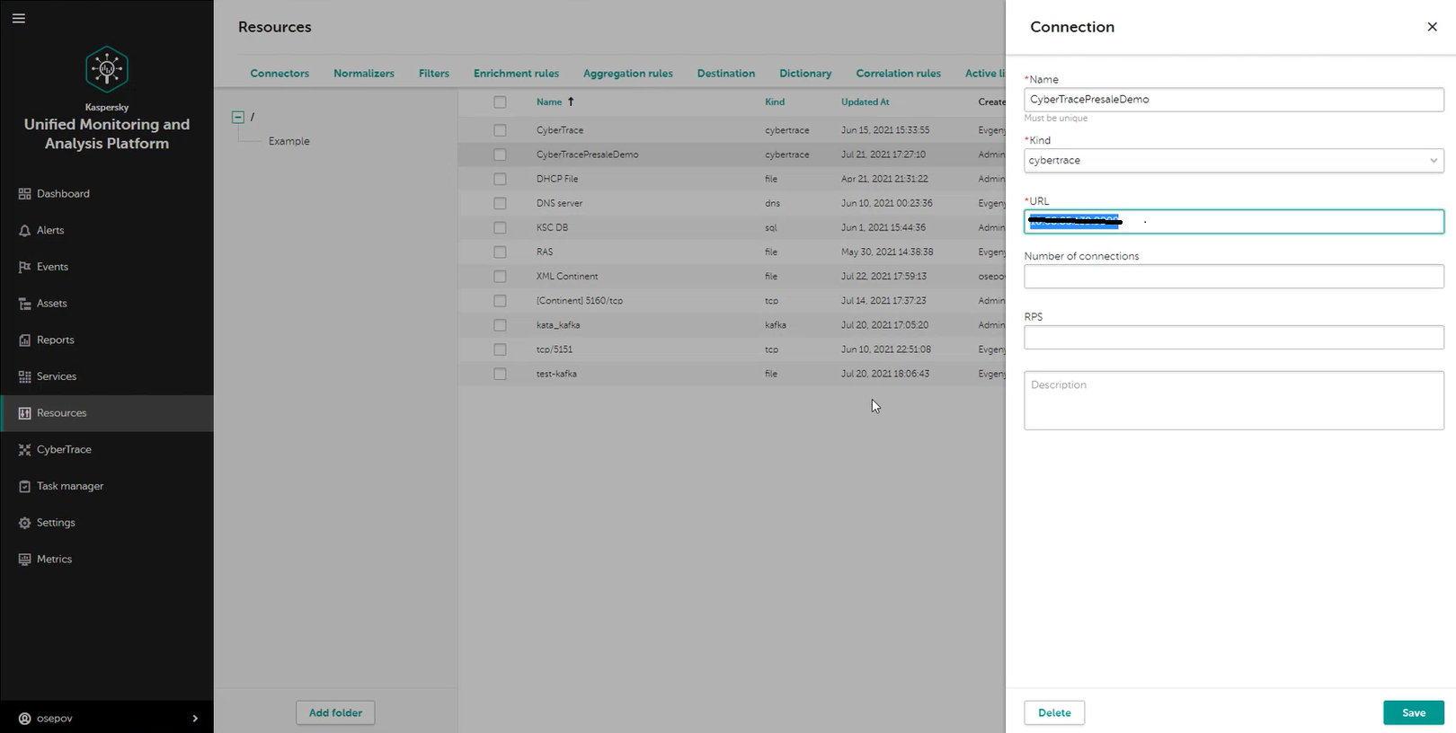This screenshot has width=1456, height=733.
Task: Click the Add folder button
Action: click(x=335, y=712)
